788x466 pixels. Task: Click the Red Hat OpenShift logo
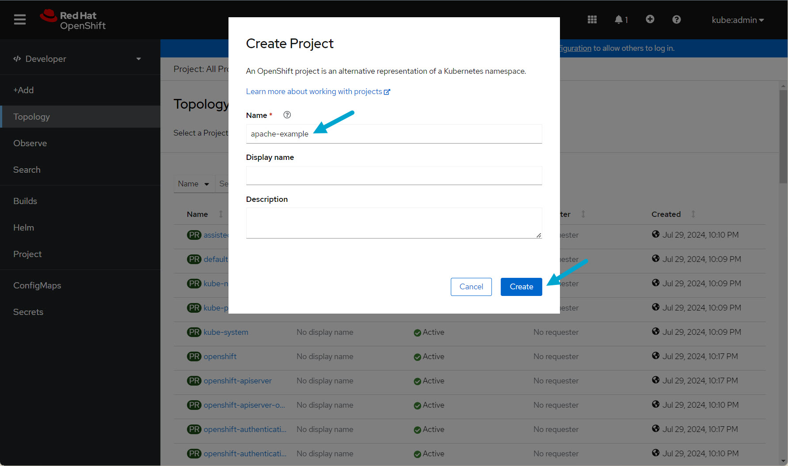coord(73,19)
